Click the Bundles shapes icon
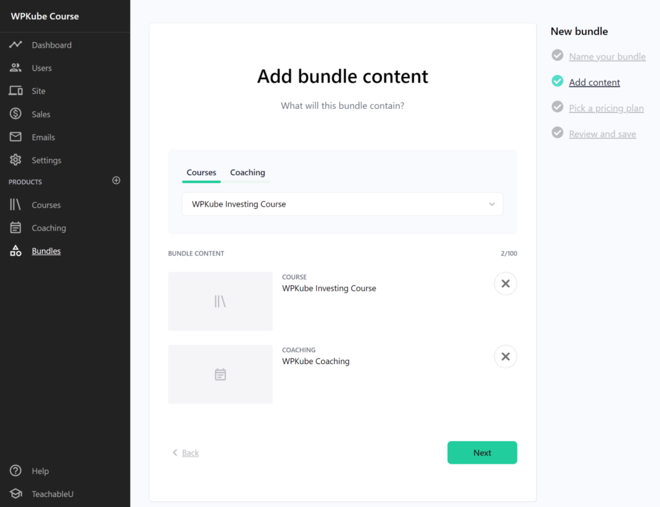The width and height of the screenshot is (660, 507). coord(16,251)
